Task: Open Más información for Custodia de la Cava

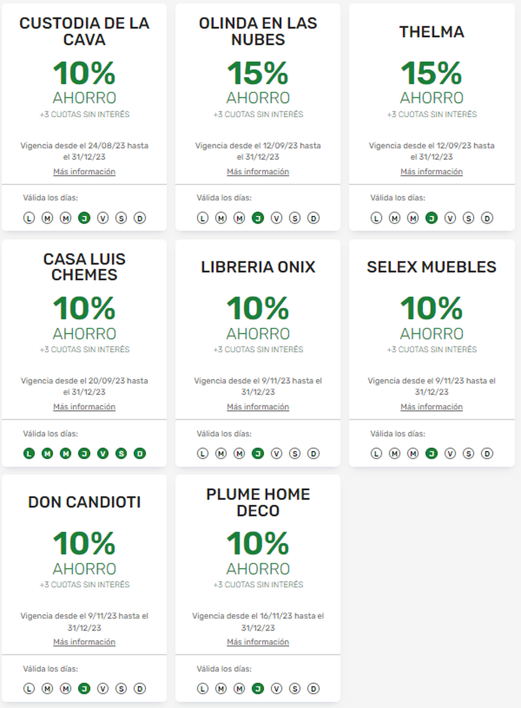Action: [84, 172]
